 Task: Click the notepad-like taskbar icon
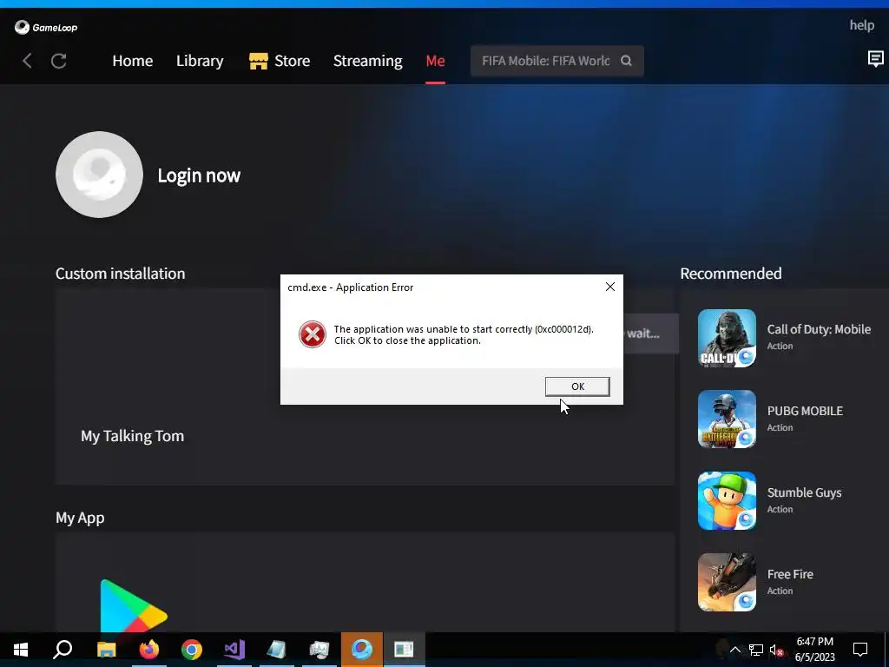(277, 650)
